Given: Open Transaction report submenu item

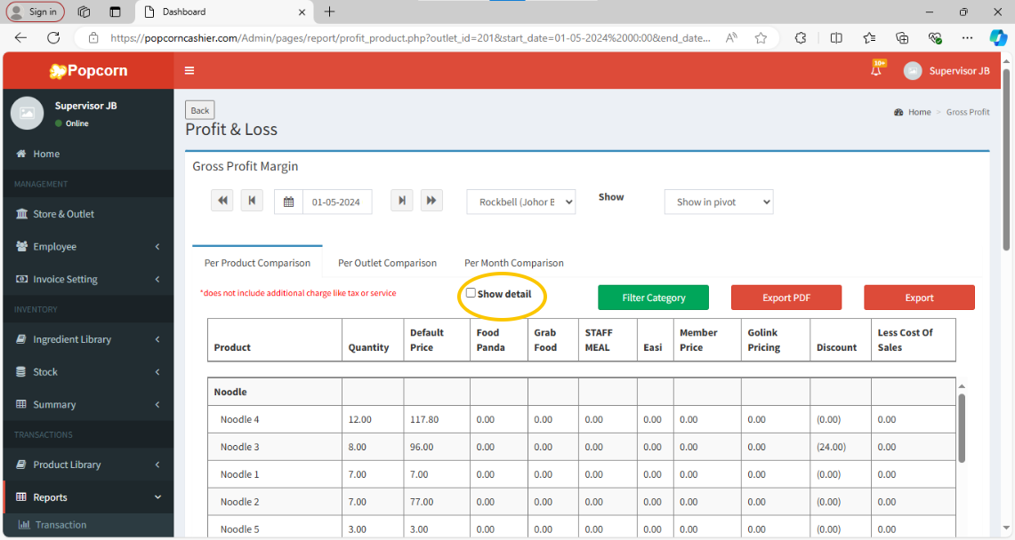Looking at the screenshot, I should [x=88, y=525].
